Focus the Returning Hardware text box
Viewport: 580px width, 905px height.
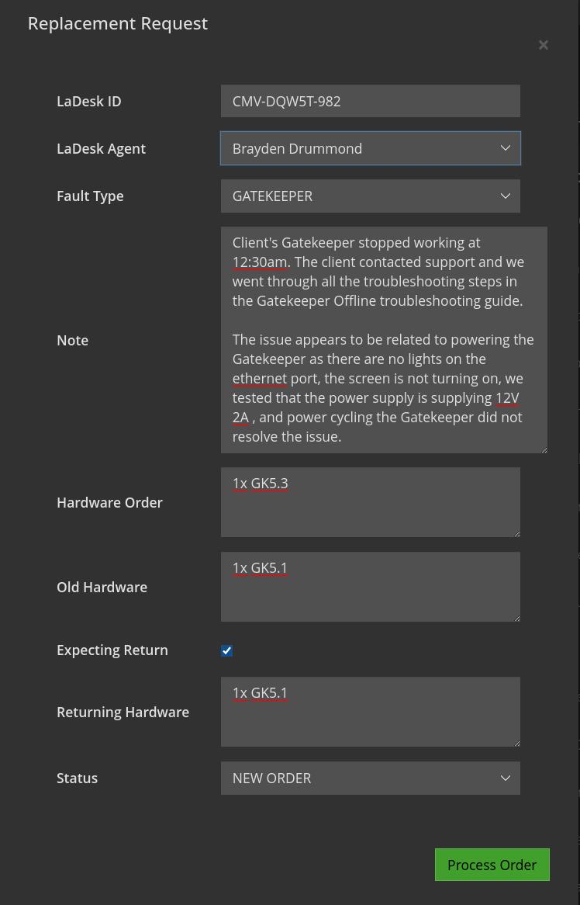[370, 712]
